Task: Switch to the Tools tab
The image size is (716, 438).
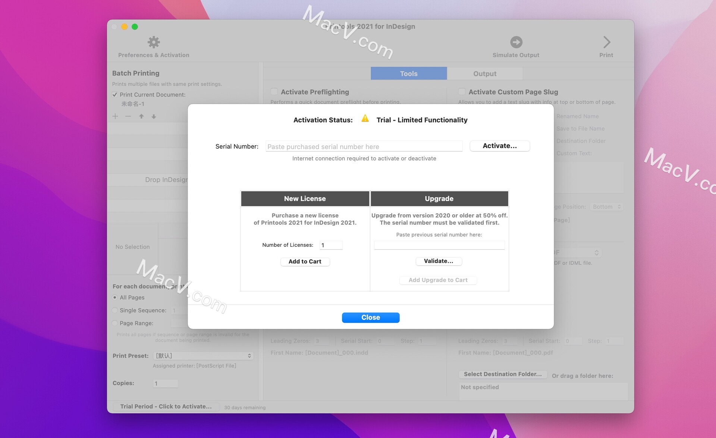Action: [409, 73]
